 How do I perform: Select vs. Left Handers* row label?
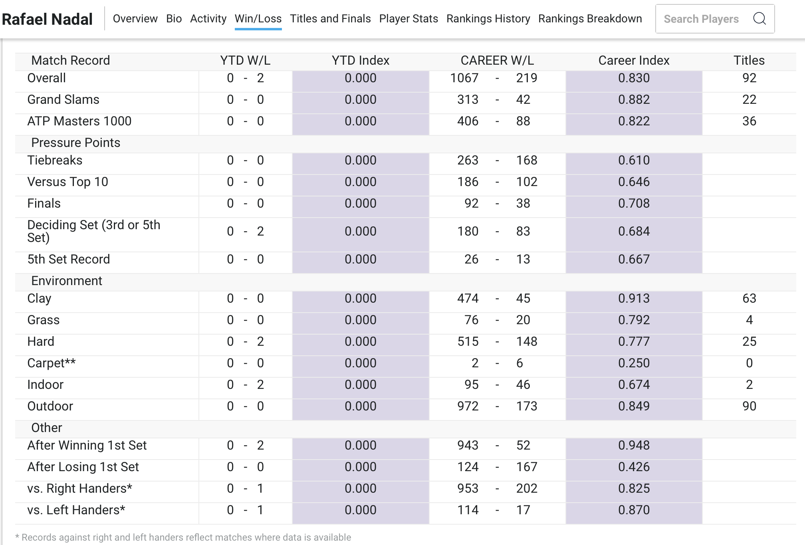click(x=76, y=510)
